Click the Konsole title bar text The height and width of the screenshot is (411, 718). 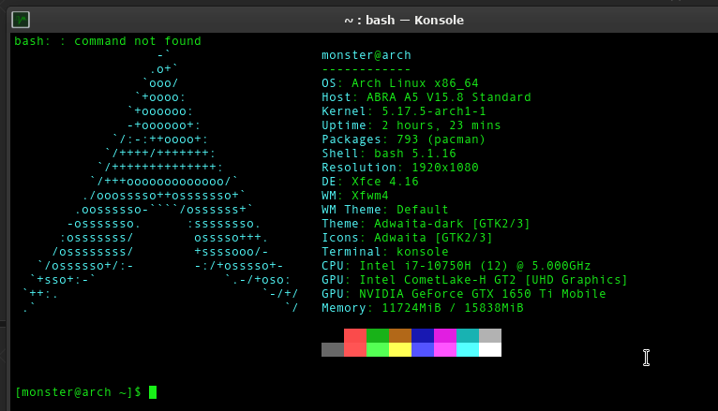click(x=403, y=20)
